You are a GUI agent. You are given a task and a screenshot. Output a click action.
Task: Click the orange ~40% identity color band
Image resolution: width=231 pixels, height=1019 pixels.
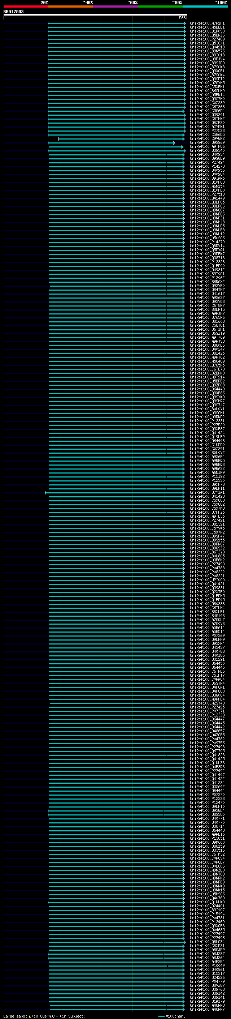coord(71,7)
